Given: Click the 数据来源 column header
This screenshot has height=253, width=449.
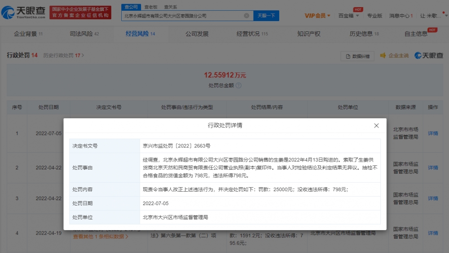Looking at the screenshot, I should 405,107.
